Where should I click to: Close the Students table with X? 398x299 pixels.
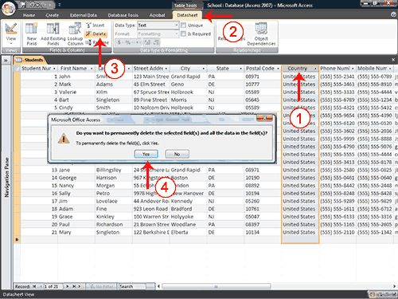click(393, 60)
